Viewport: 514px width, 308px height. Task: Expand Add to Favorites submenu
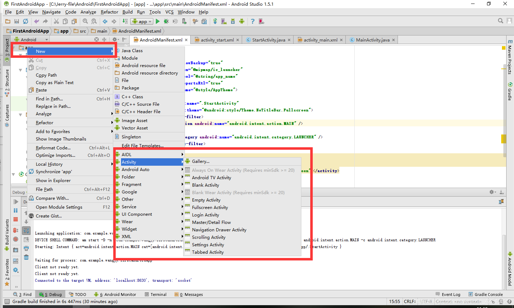[70, 131]
